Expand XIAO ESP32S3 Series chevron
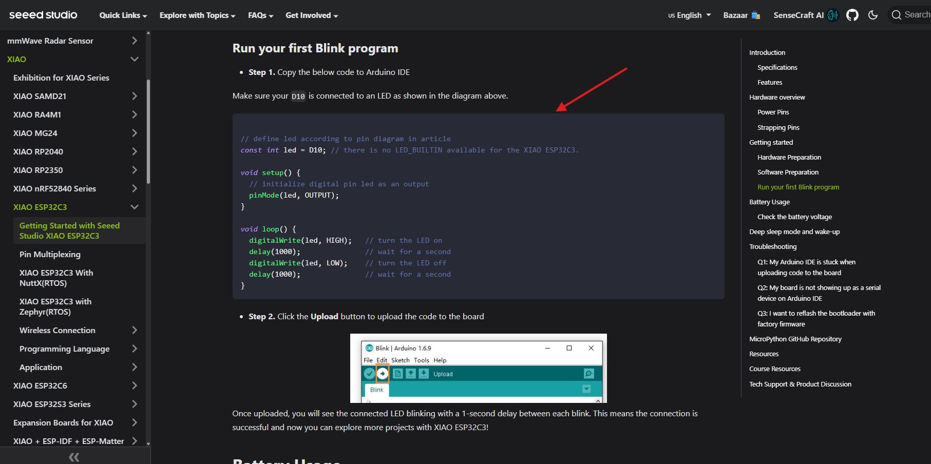 (x=135, y=404)
